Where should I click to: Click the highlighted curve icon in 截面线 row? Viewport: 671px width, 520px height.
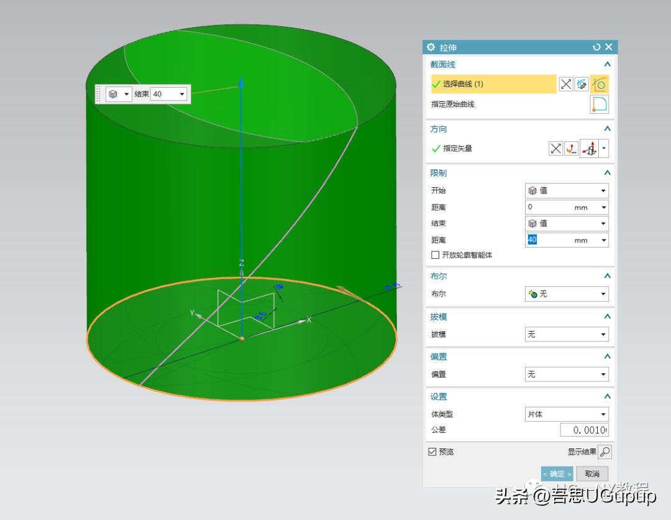600,84
